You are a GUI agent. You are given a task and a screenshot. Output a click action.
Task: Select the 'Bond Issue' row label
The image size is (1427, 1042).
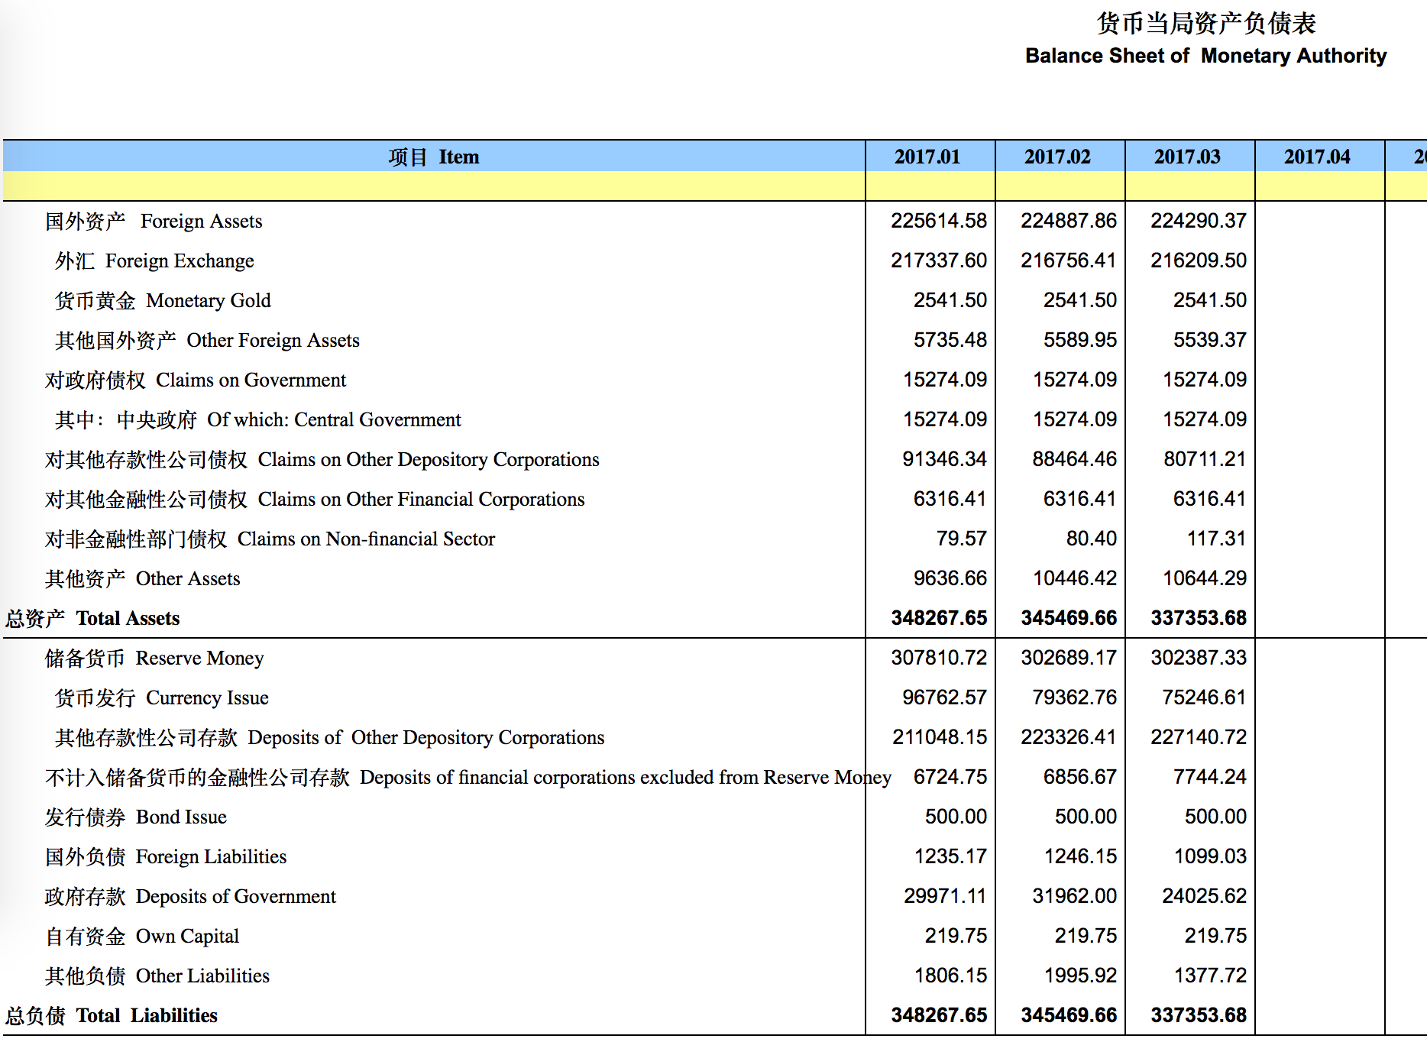pyautogui.click(x=136, y=817)
